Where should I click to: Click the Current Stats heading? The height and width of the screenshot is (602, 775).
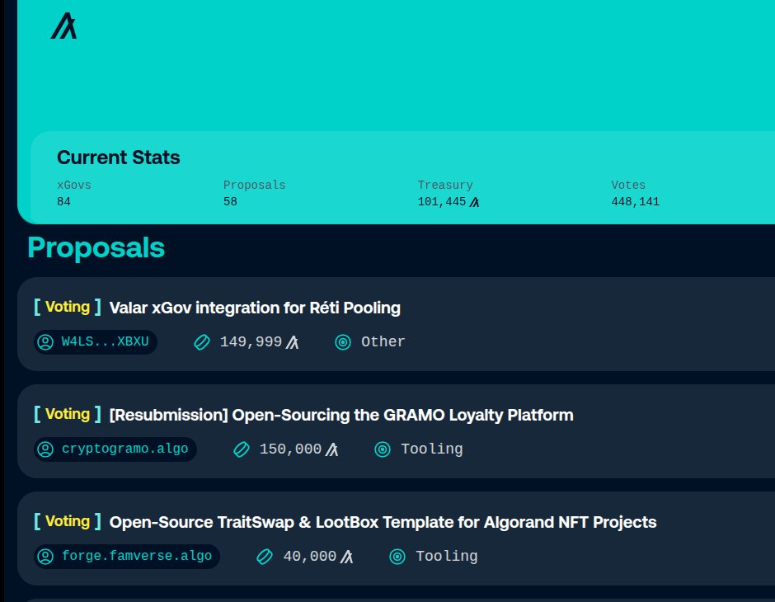[119, 158]
